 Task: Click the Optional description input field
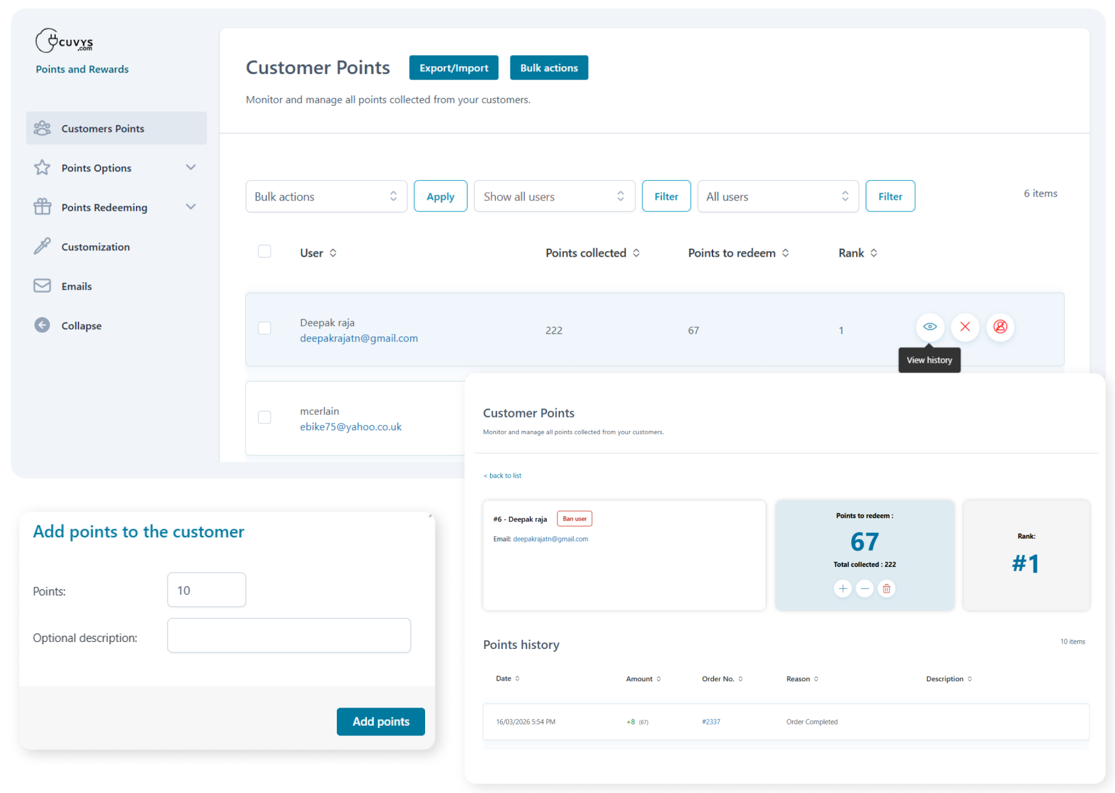pos(289,636)
